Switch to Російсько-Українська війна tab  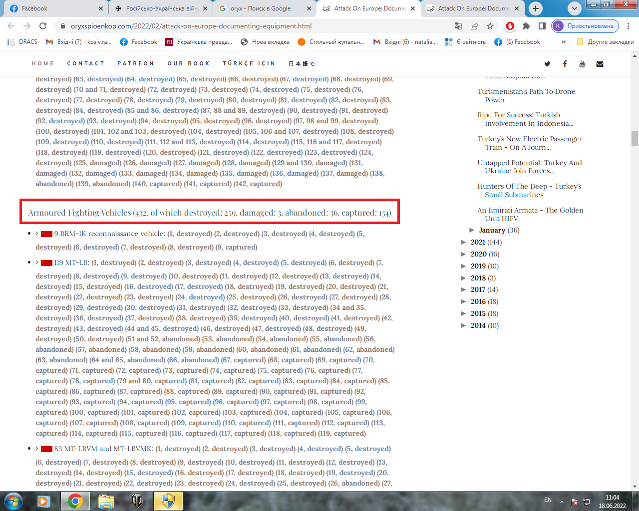(161, 8)
